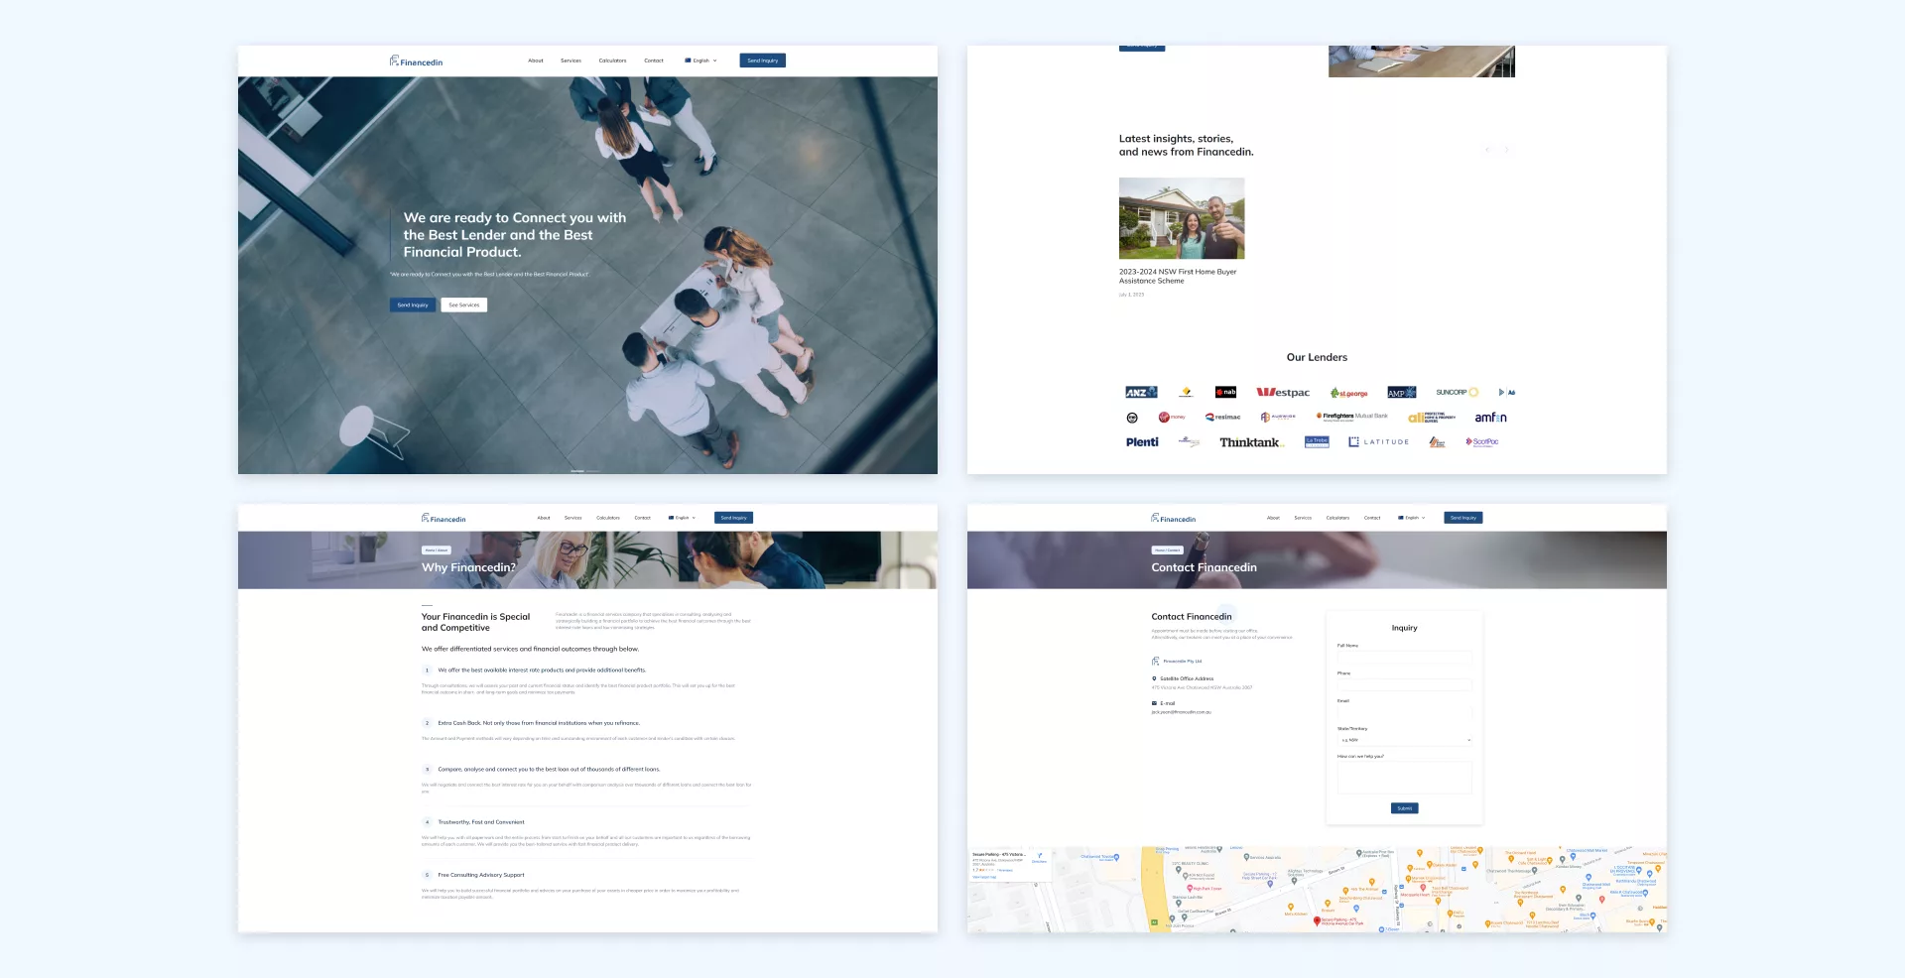Image resolution: width=1905 pixels, height=978 pixels.
Task: Submit the Inquiry form
Action: pyautogui.click(x=1404, y=808)
